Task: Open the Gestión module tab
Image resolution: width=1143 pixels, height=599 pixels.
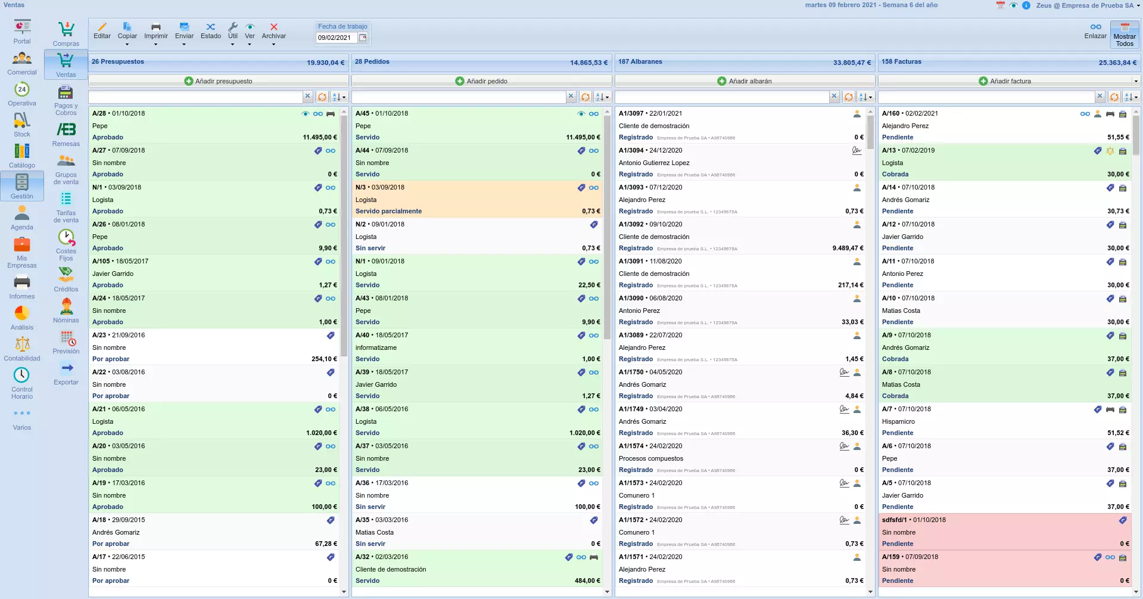Action: [x=22, y=186]
